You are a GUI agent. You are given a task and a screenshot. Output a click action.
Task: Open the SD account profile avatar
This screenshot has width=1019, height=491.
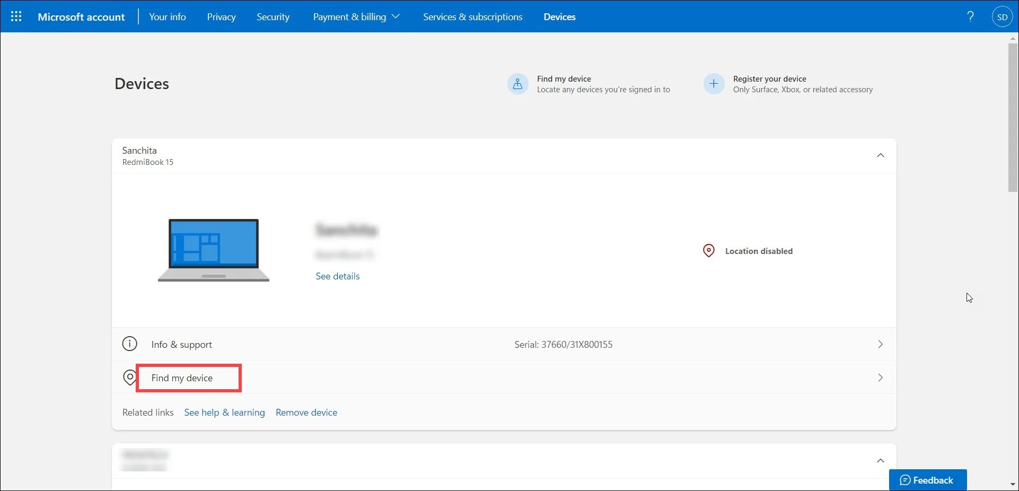(x=1002, y=17)
